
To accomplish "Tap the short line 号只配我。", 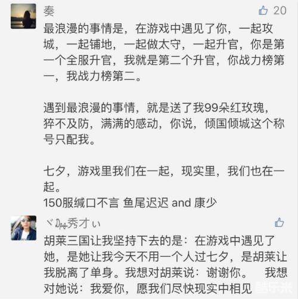I will coord(69,139).
